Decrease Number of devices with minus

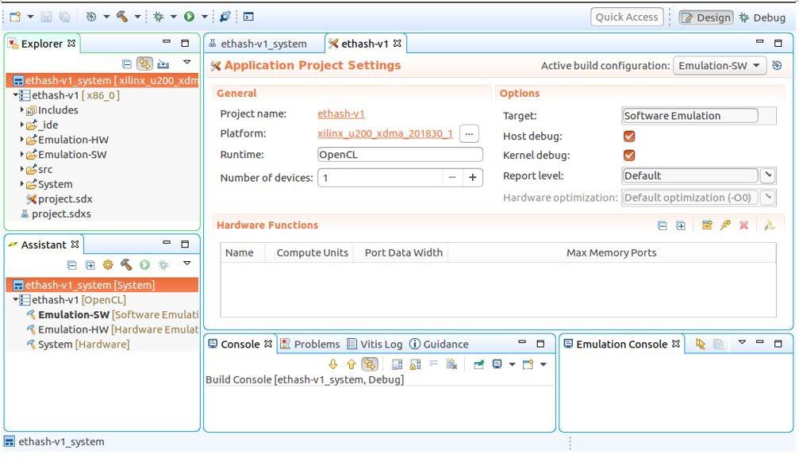452,178
